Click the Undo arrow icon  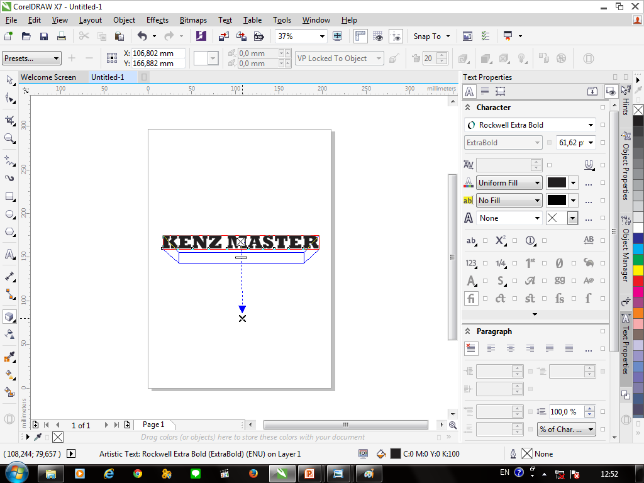(142, 36)
